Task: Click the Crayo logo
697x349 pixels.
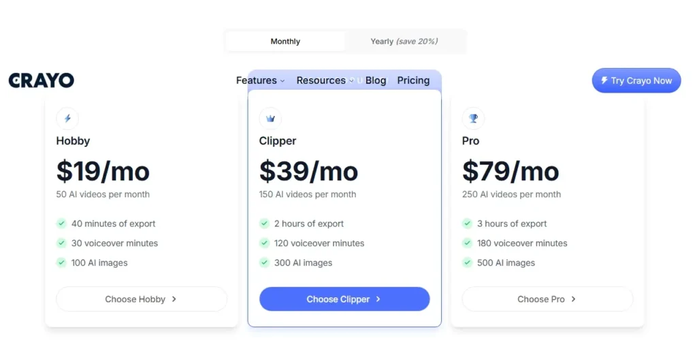Action: click(42, 80)
